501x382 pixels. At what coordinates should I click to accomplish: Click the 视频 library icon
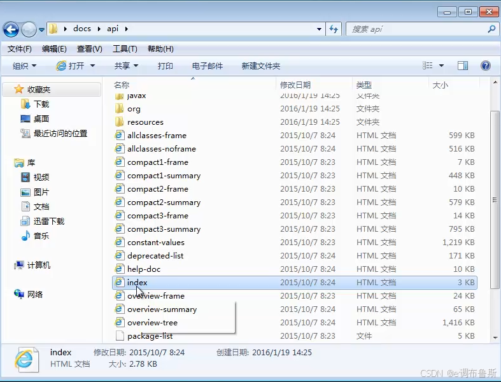(x=25, y=177)
